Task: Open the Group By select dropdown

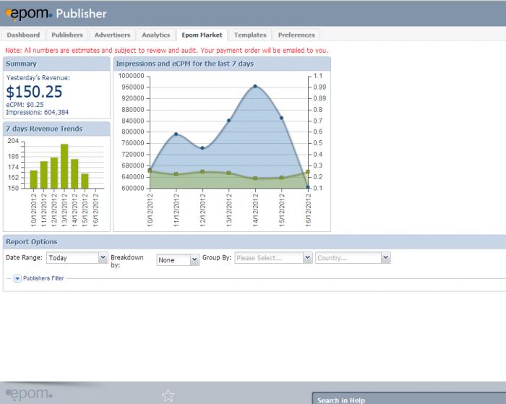Action: [x=273, y=258]
